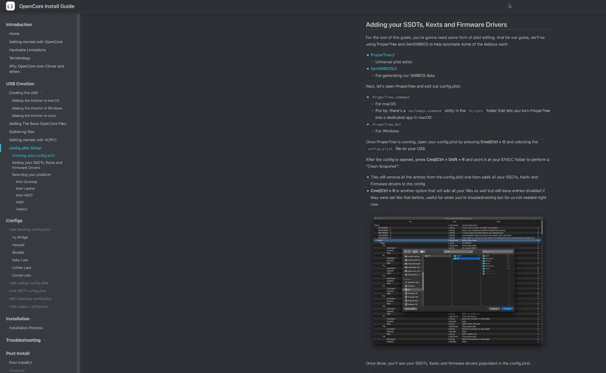Click the OpenCore logo icon in the header
The image size is (606, 373).
pyautogui.click(x=10, y=6)
